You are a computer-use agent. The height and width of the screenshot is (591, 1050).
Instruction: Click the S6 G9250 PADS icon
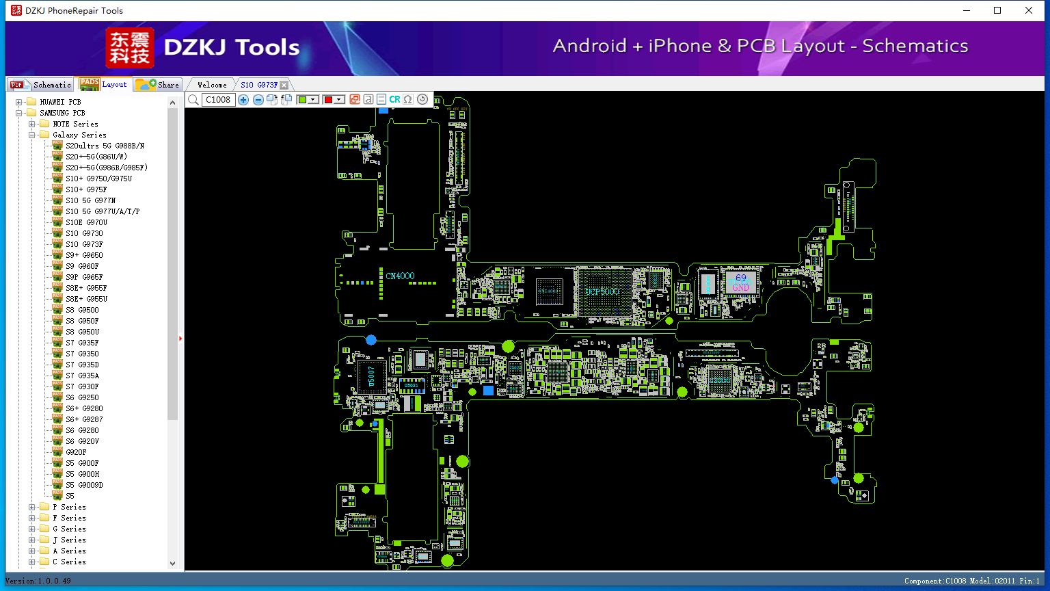coord(57,397)
